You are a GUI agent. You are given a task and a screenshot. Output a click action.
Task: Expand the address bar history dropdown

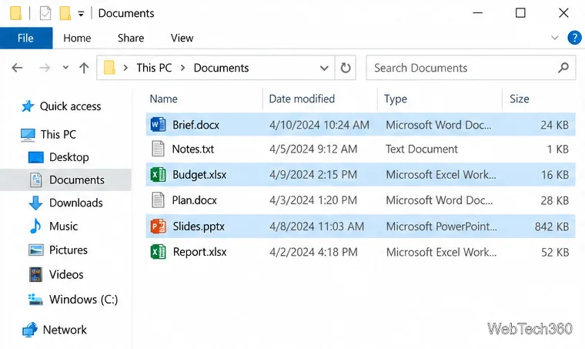pyautogui.click(x=324, y=68)
